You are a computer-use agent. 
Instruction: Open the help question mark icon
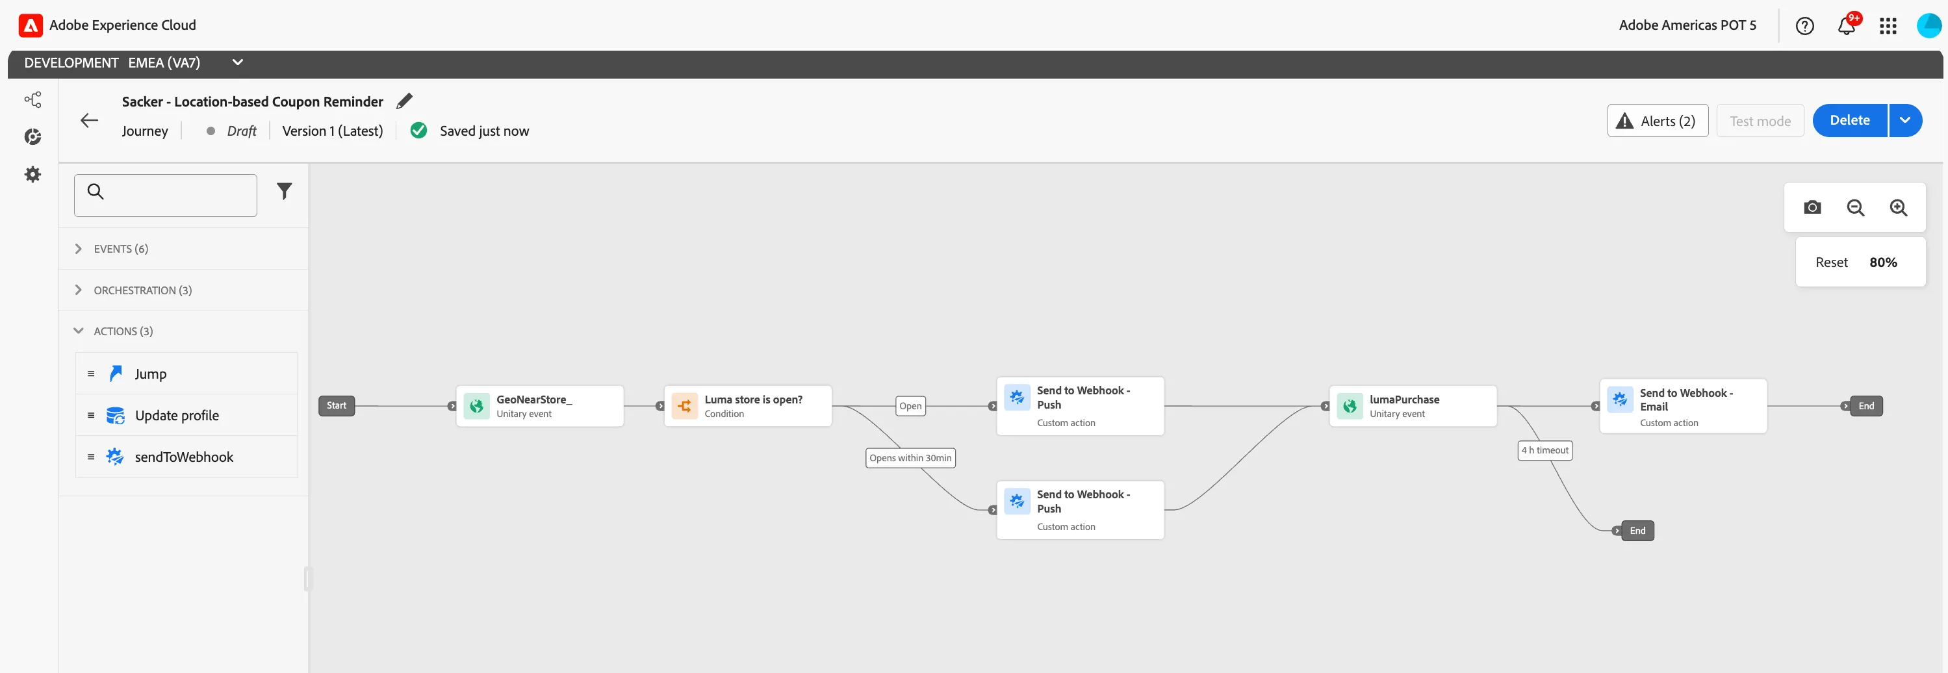pyautogui.click(x=1804, y=26)
